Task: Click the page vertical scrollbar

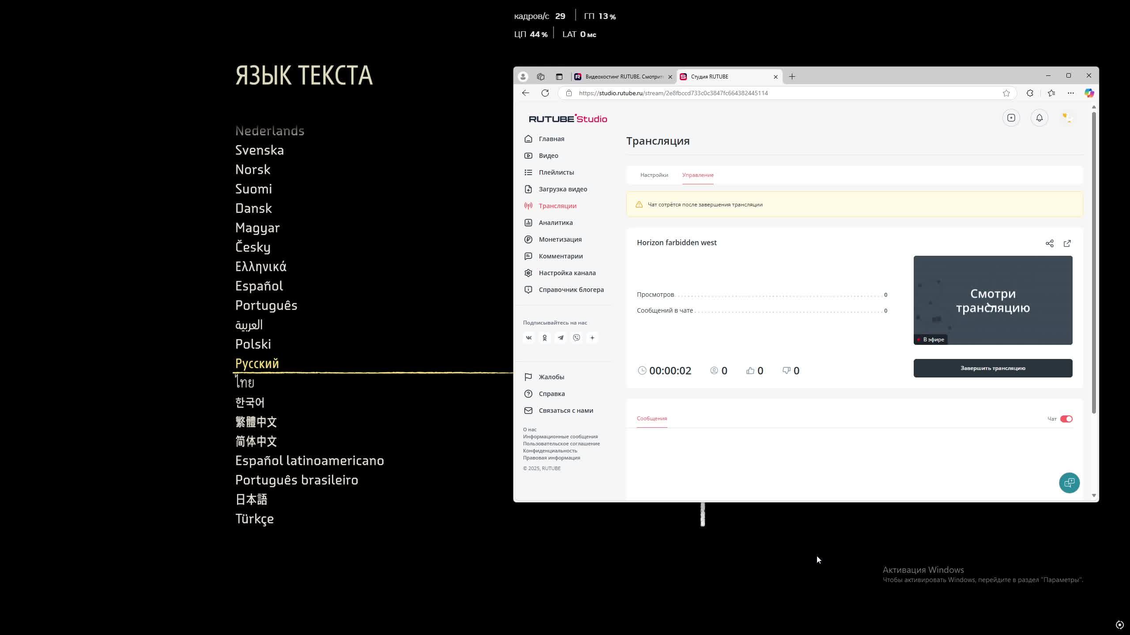Action: 1093,265
